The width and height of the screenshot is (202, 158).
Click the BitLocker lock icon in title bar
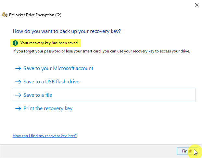click(5, 15)
